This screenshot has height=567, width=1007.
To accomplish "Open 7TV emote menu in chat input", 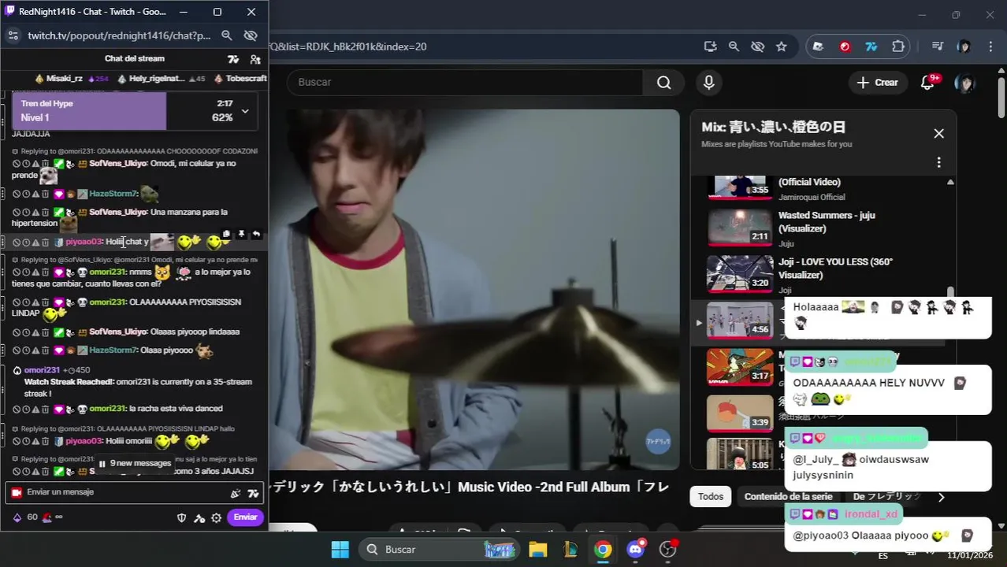I will [x=253, y=493].
